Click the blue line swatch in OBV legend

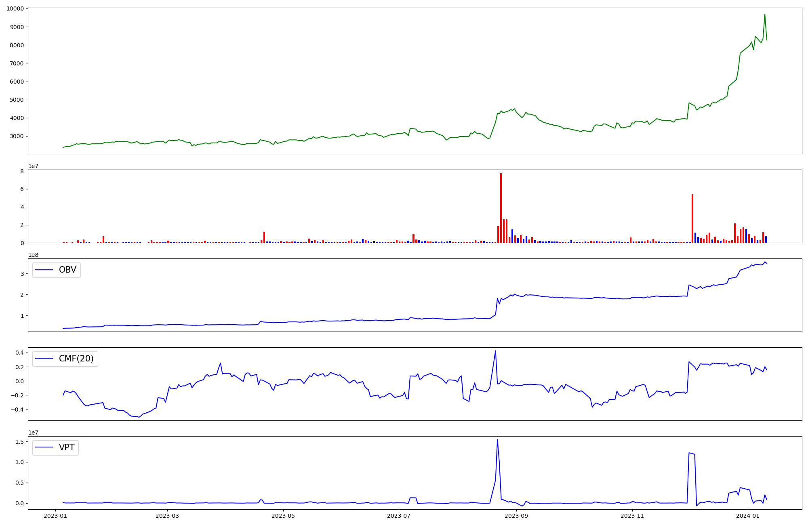pyautogui.click(x=44, y=270)
